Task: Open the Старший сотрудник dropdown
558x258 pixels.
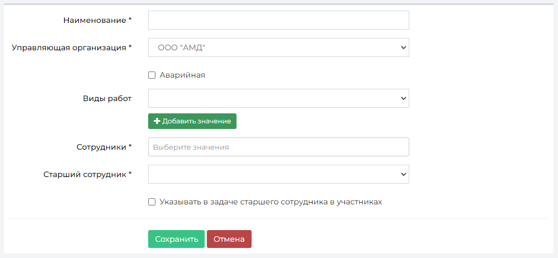Action: [278, 174]
